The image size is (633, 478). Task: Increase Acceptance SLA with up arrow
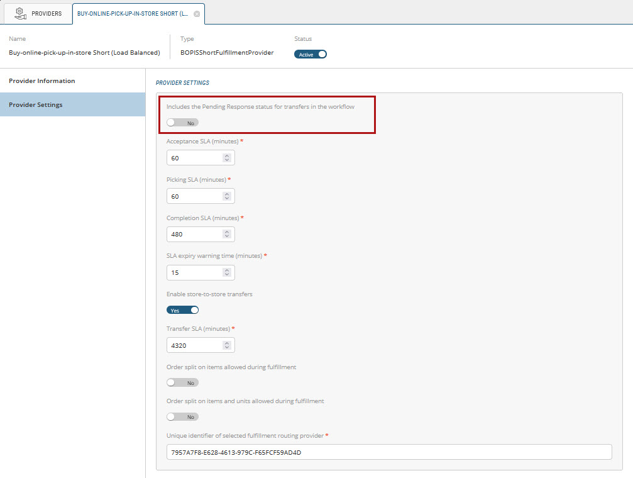tap(227, 155)
